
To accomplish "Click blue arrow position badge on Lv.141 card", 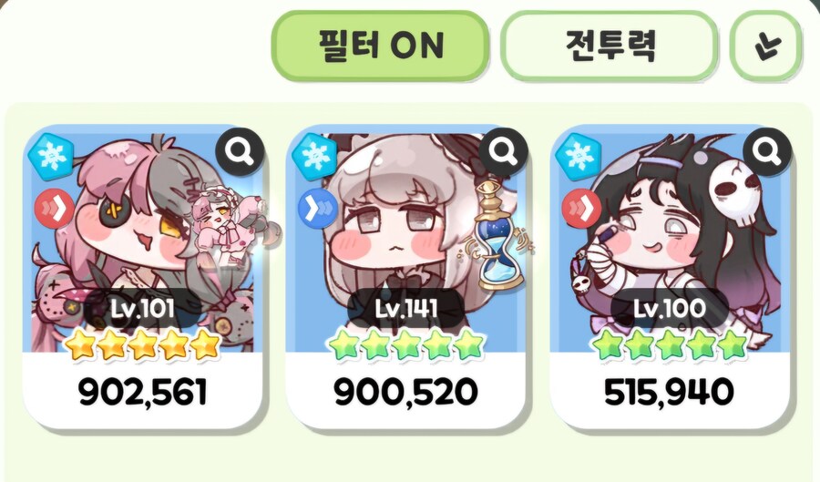I will tap(319, 209).
